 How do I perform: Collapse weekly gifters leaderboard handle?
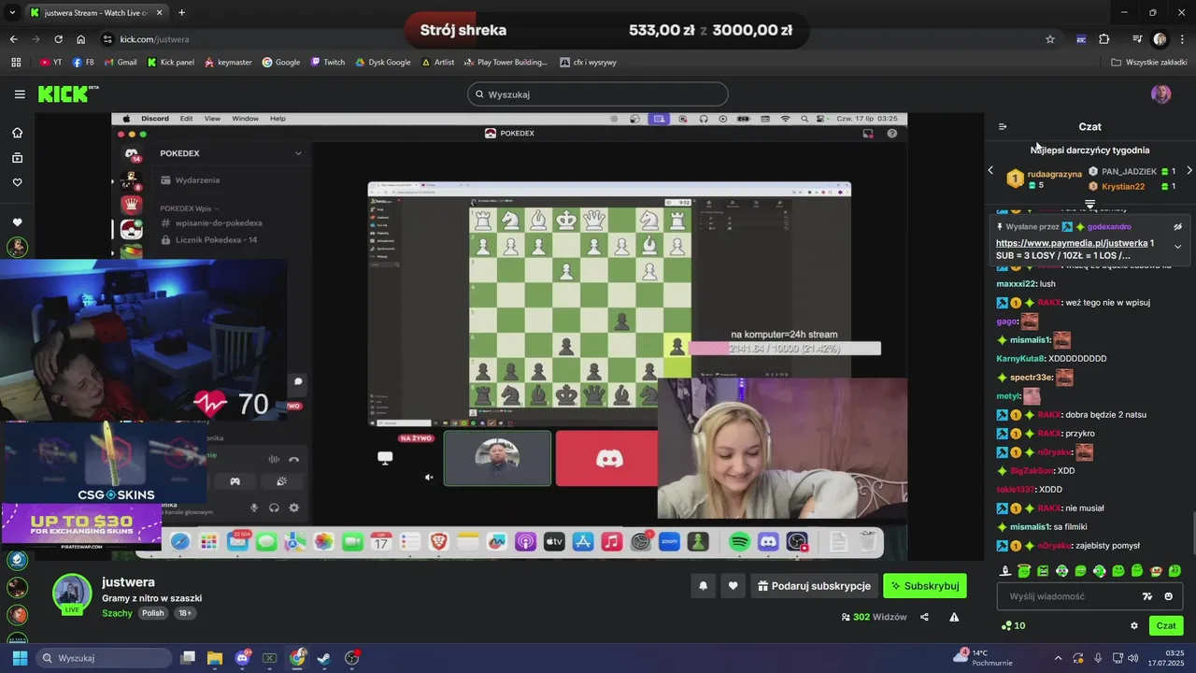1089,204
